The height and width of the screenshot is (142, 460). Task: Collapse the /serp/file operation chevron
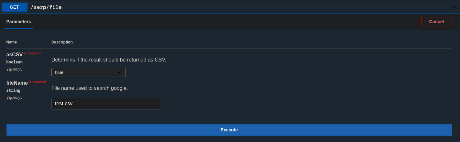pyautogui.click(x=454, y=7)
